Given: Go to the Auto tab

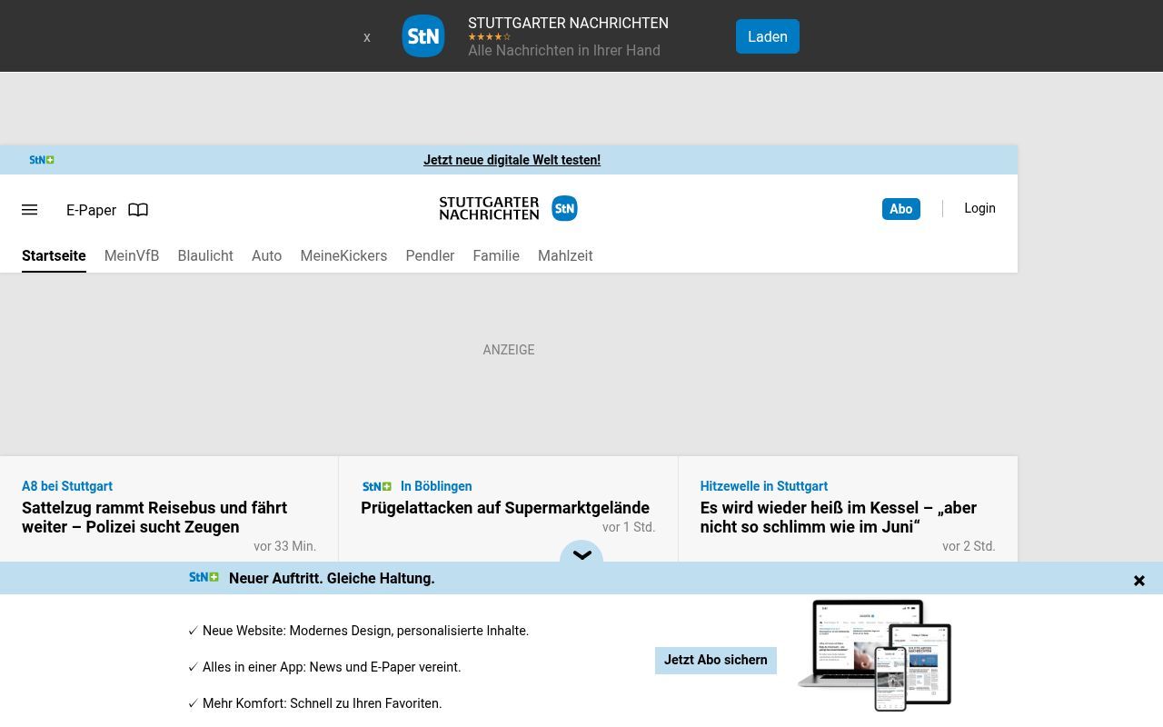Looking at the screenshot, I should (266, 256).
